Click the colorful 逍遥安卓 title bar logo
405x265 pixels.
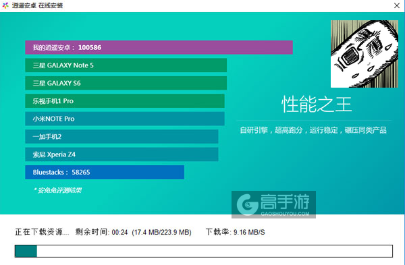coord(5,5)
